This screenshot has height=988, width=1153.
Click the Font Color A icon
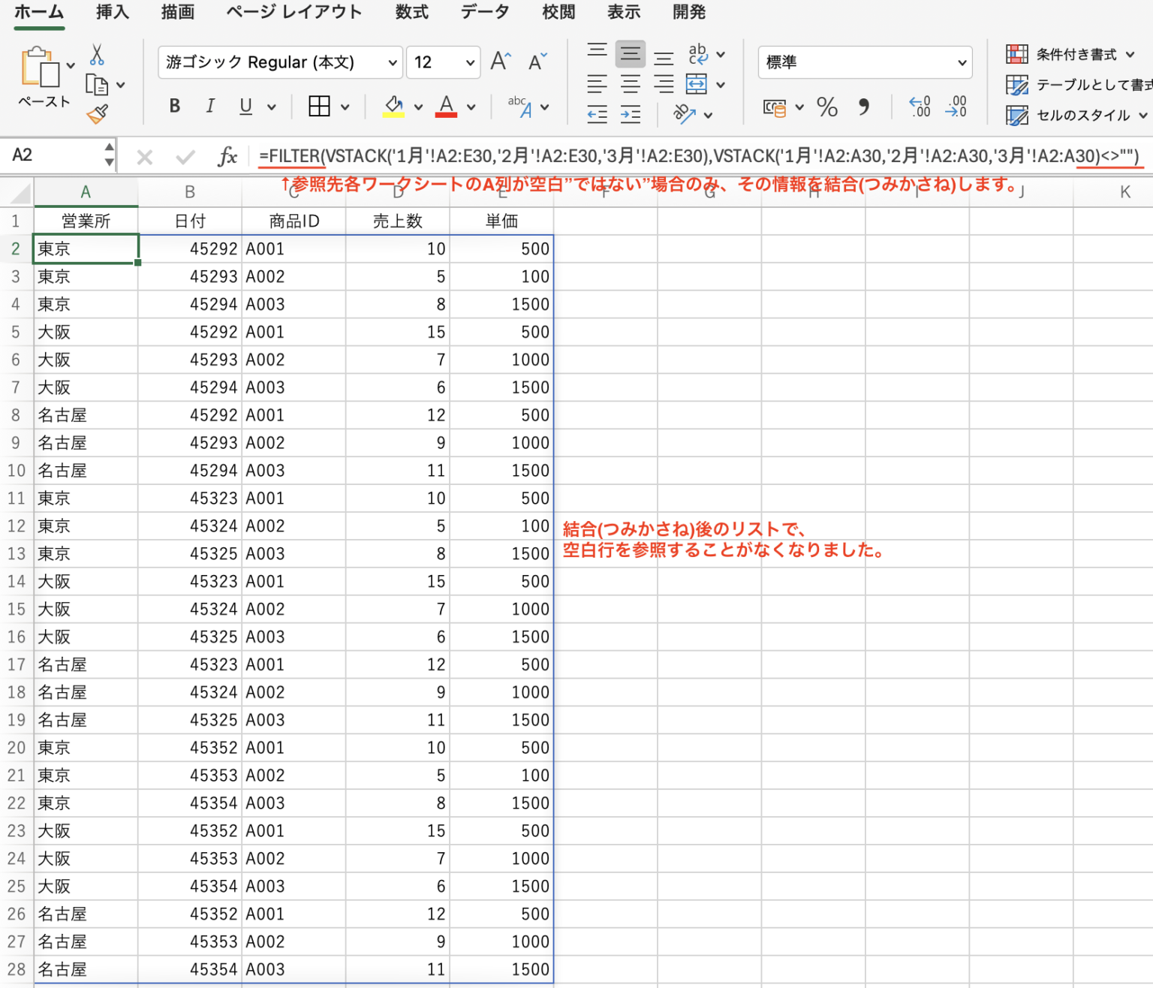(x=446, y=107)
